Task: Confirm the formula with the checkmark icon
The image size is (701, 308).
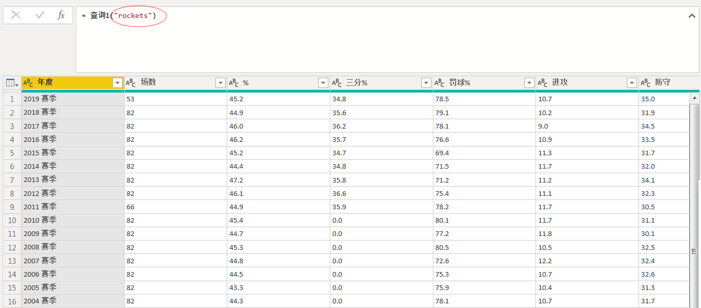Action: pos(40,15)
